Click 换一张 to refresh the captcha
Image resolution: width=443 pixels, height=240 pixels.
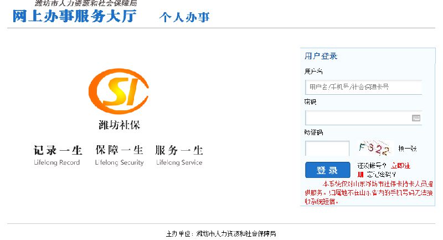407,149
